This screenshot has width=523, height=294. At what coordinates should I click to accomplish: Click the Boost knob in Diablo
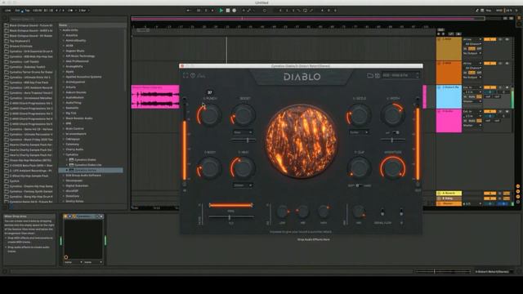[244, 115]
